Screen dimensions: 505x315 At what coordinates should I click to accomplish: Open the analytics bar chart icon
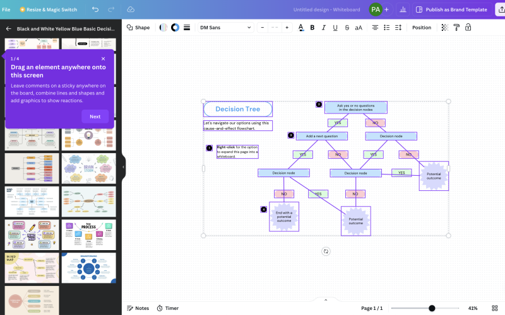click(x=403, y=9)
